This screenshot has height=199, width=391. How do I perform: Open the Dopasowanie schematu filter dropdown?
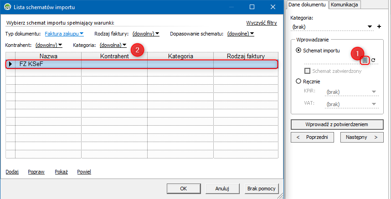coord(241,34)
